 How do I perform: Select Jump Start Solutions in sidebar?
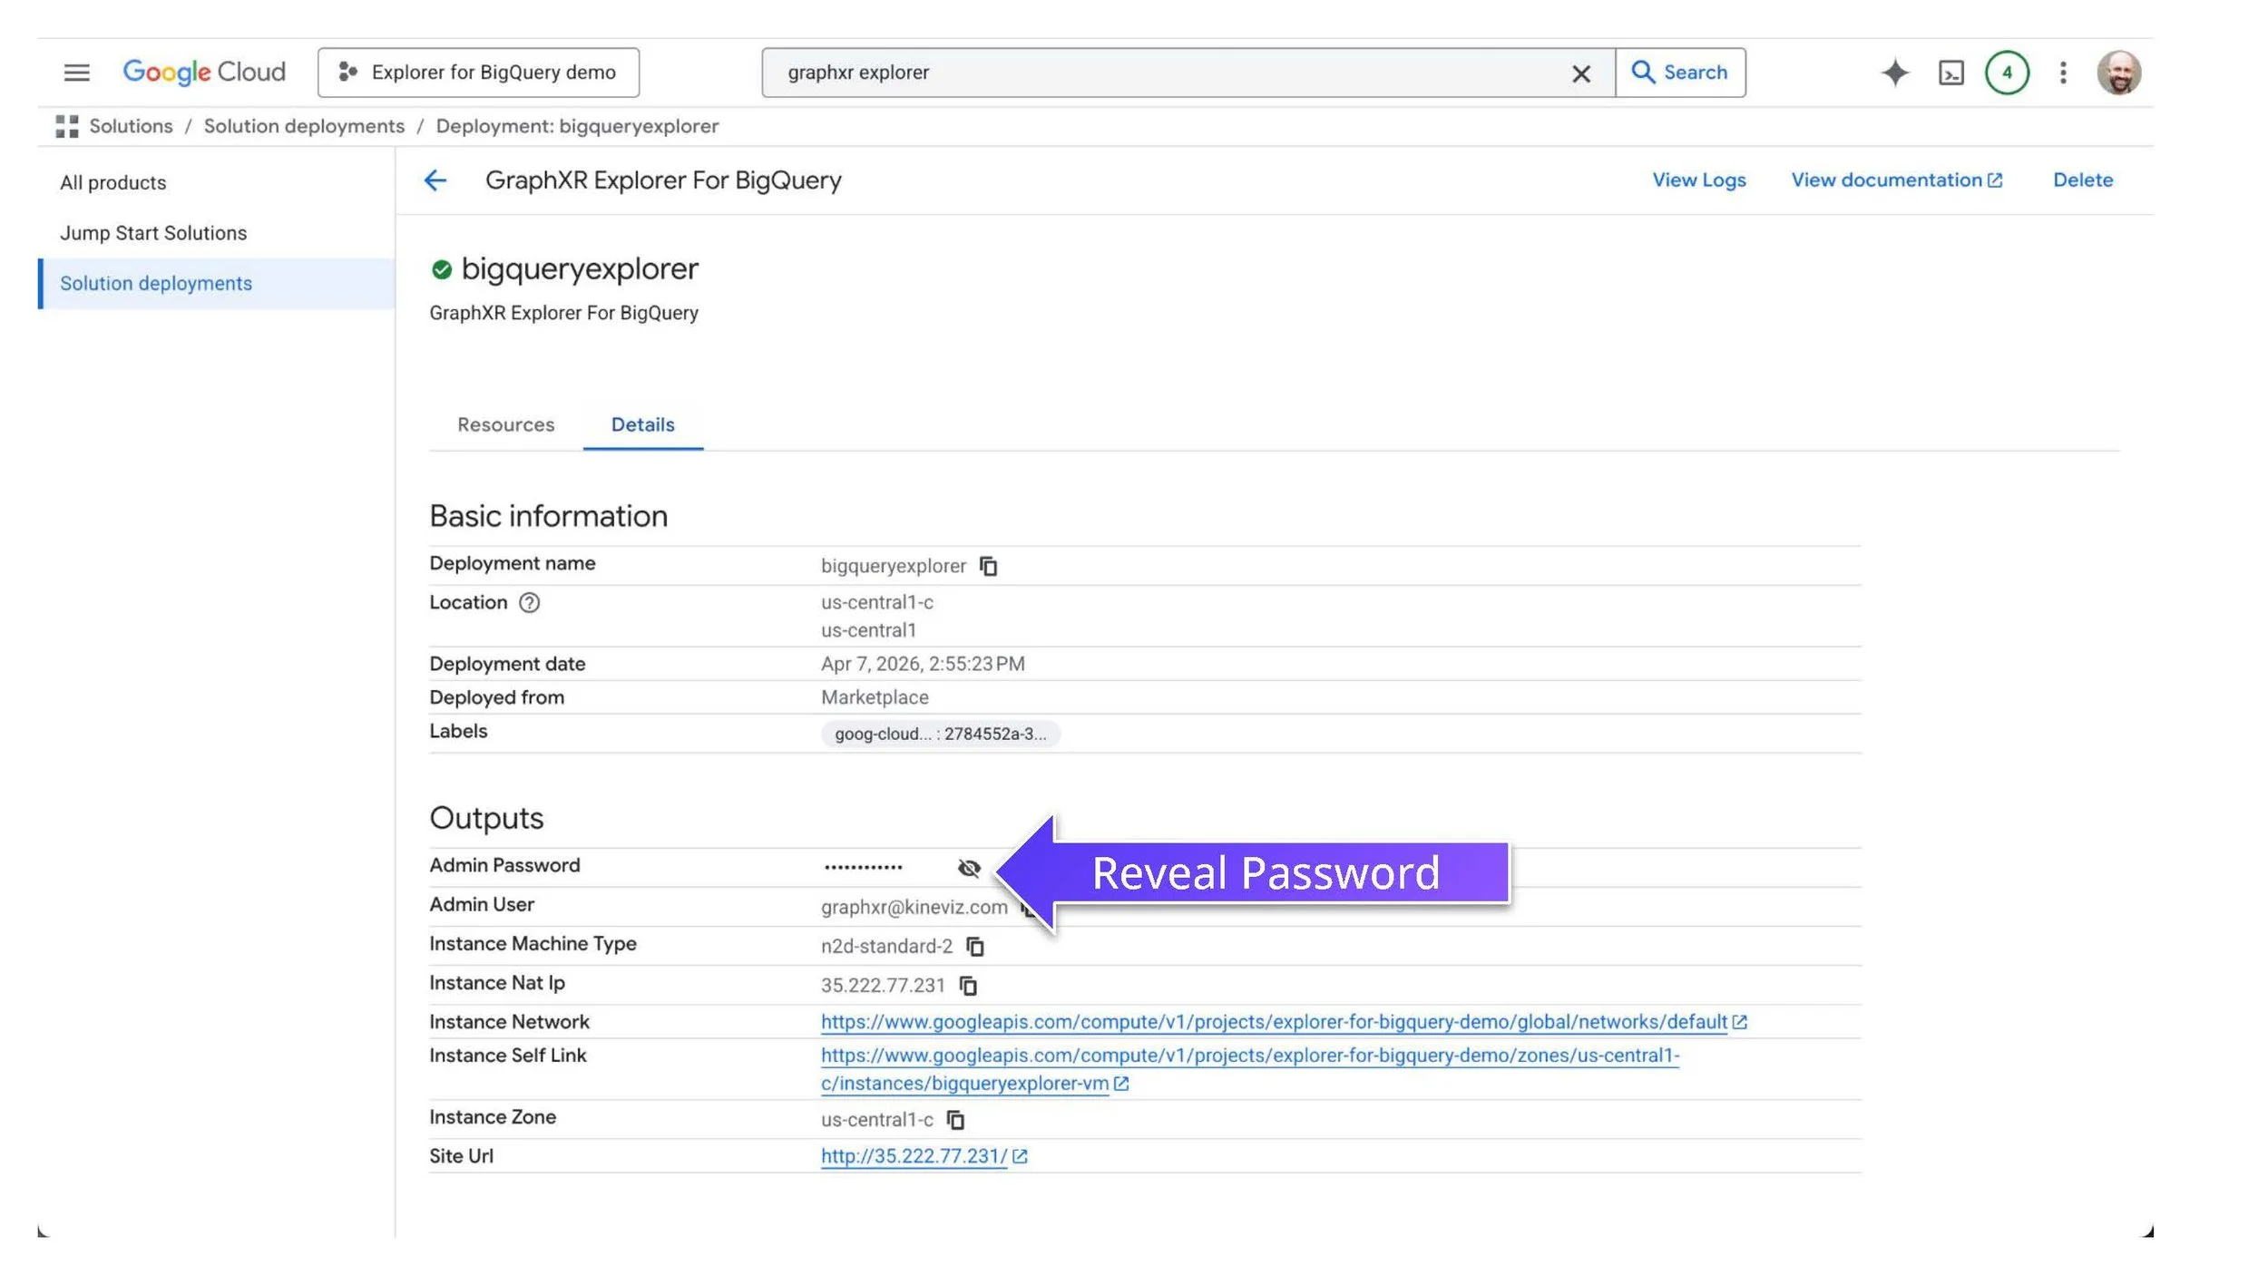click(153, 233)
